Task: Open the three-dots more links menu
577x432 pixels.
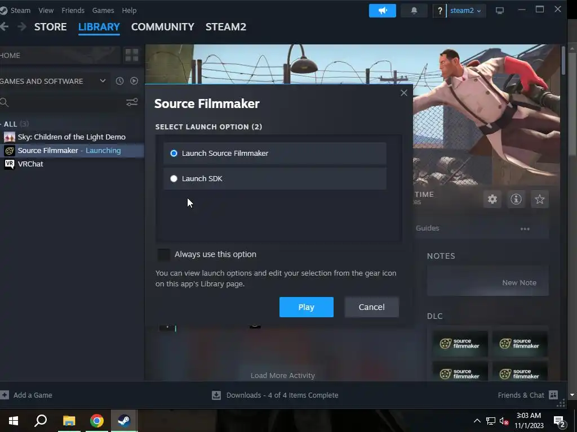Action: [525, 229]
